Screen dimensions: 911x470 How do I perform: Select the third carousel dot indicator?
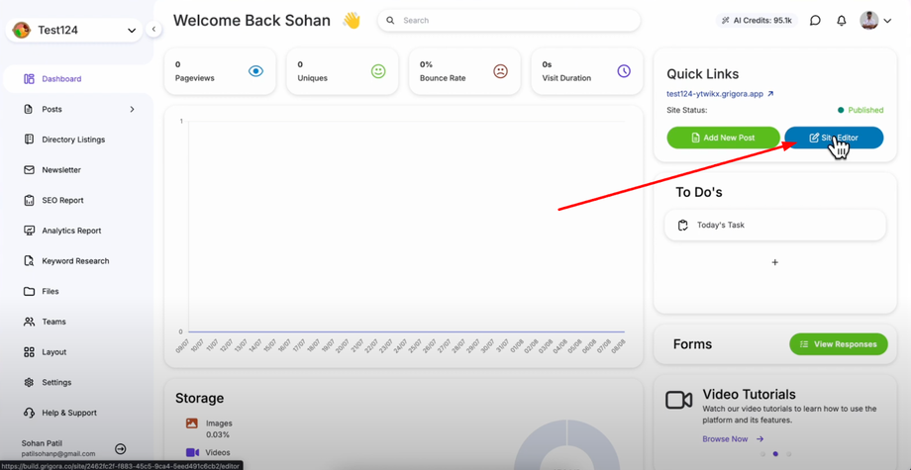click(788, 454)
